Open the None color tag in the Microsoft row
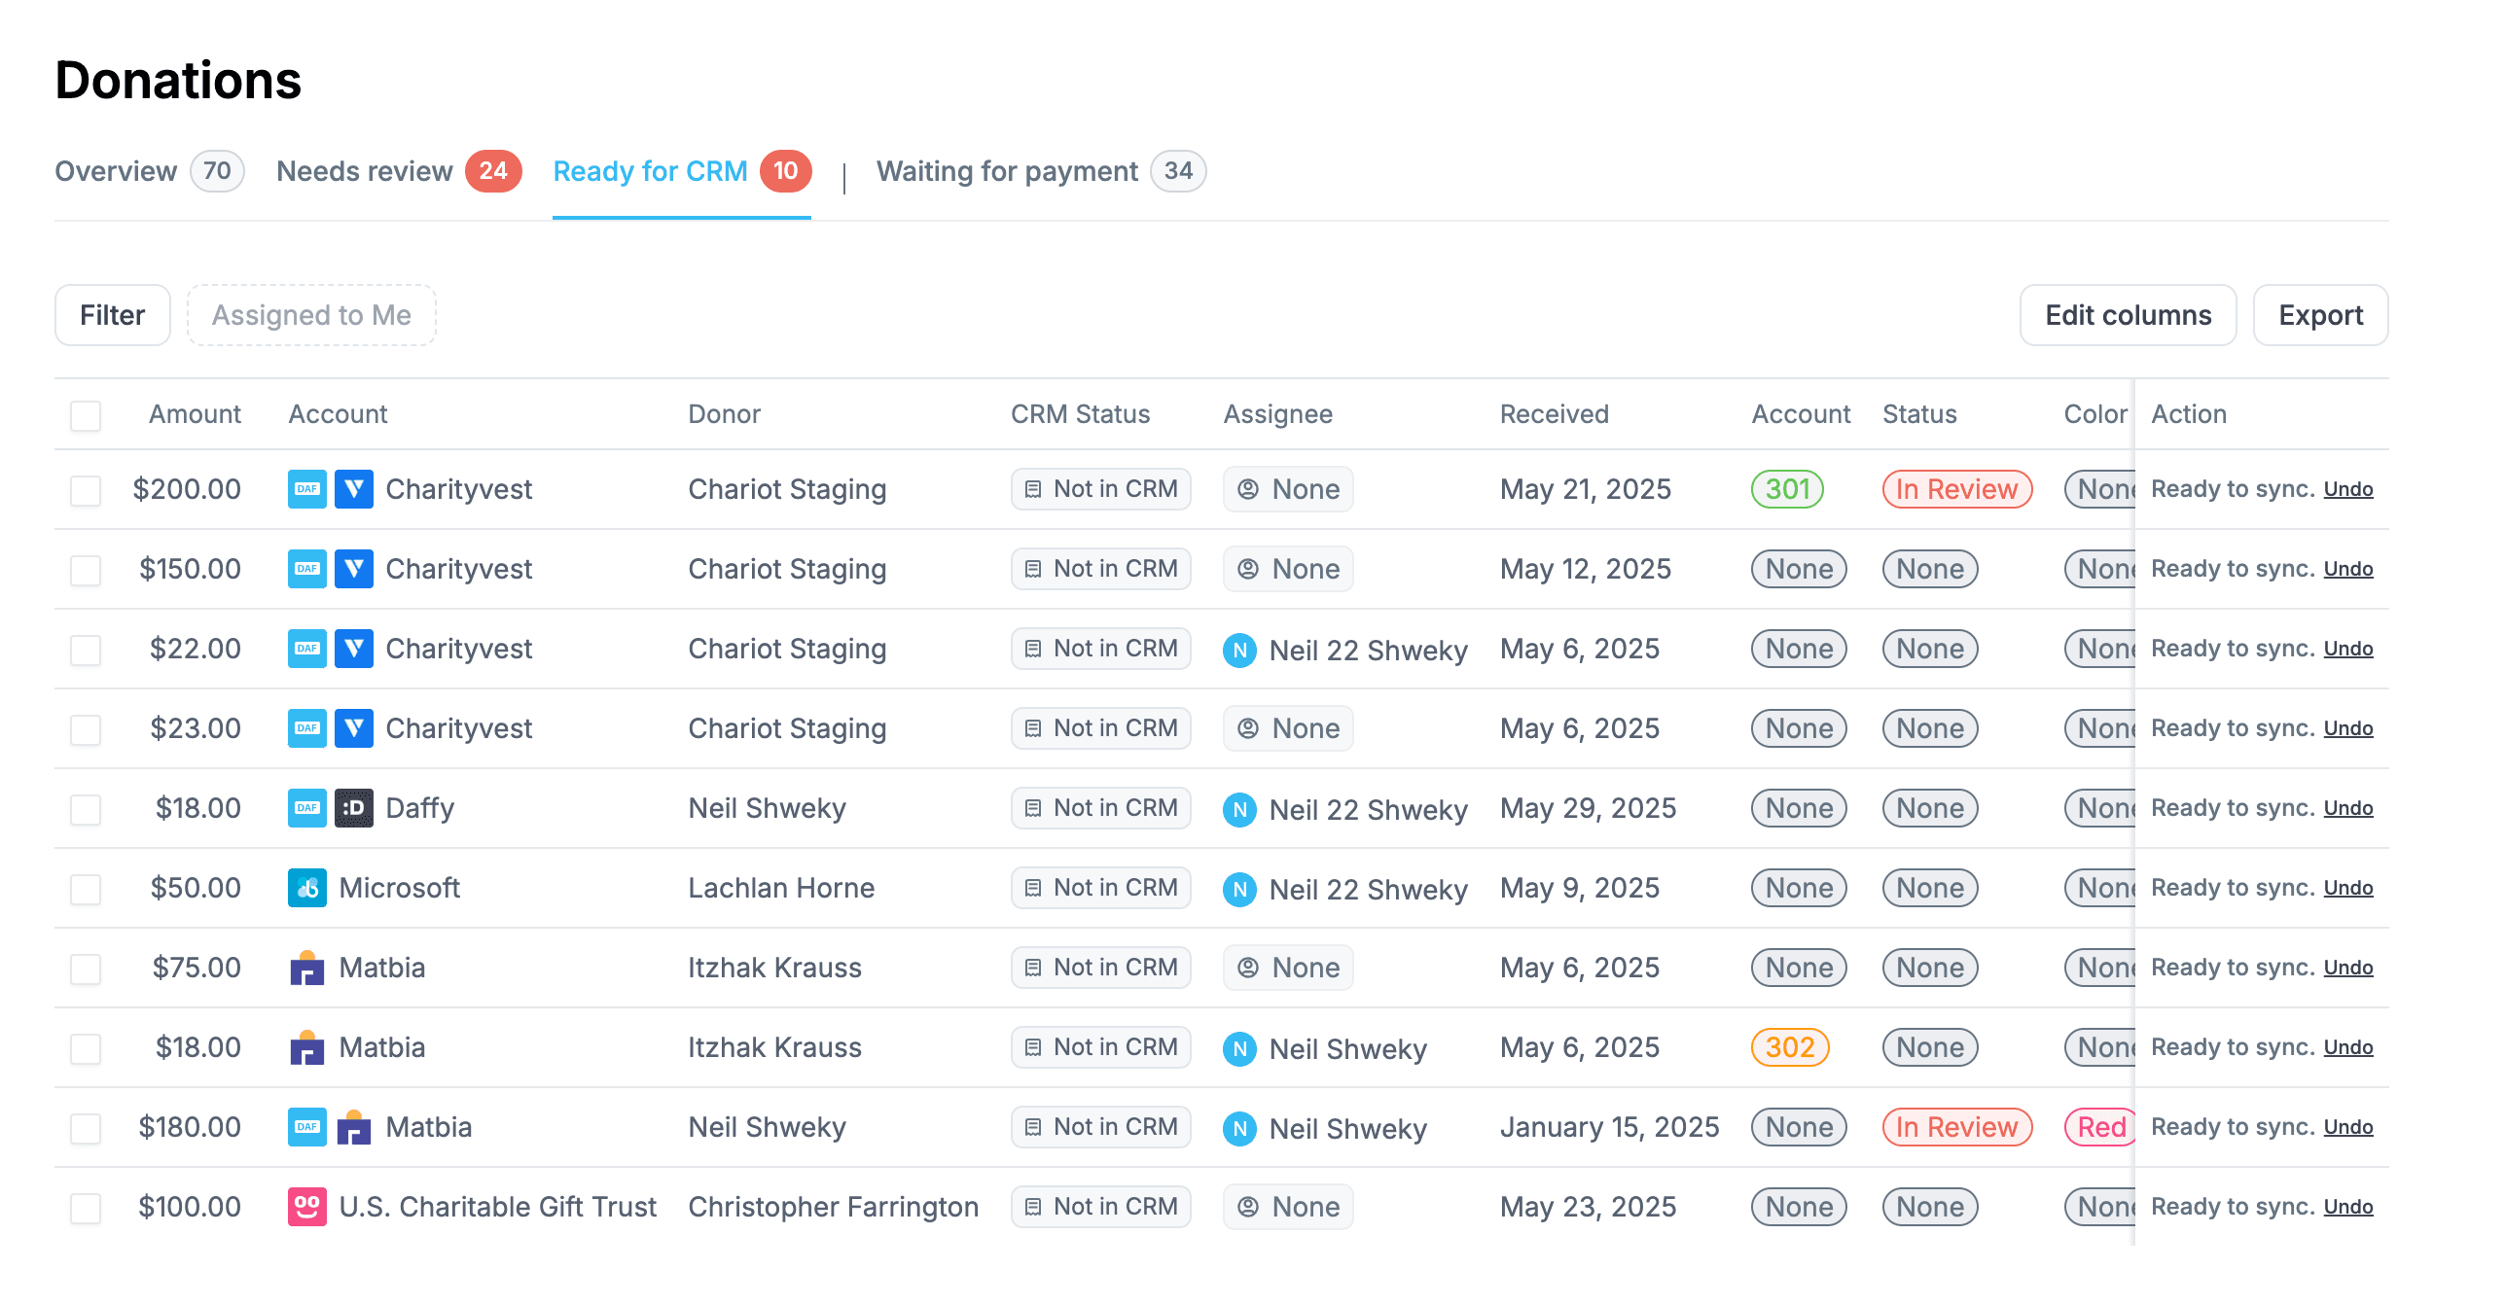The height and width of the screenshot is (1305, 2506). click(x=2100, y=888)
